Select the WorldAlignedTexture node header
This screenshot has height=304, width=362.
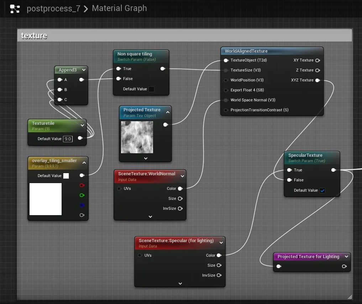click(x=272, y=51)
